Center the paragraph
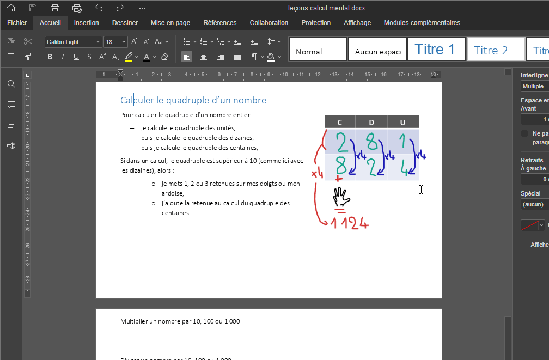Viewport: 549px width, 360px height. point(204,57)
